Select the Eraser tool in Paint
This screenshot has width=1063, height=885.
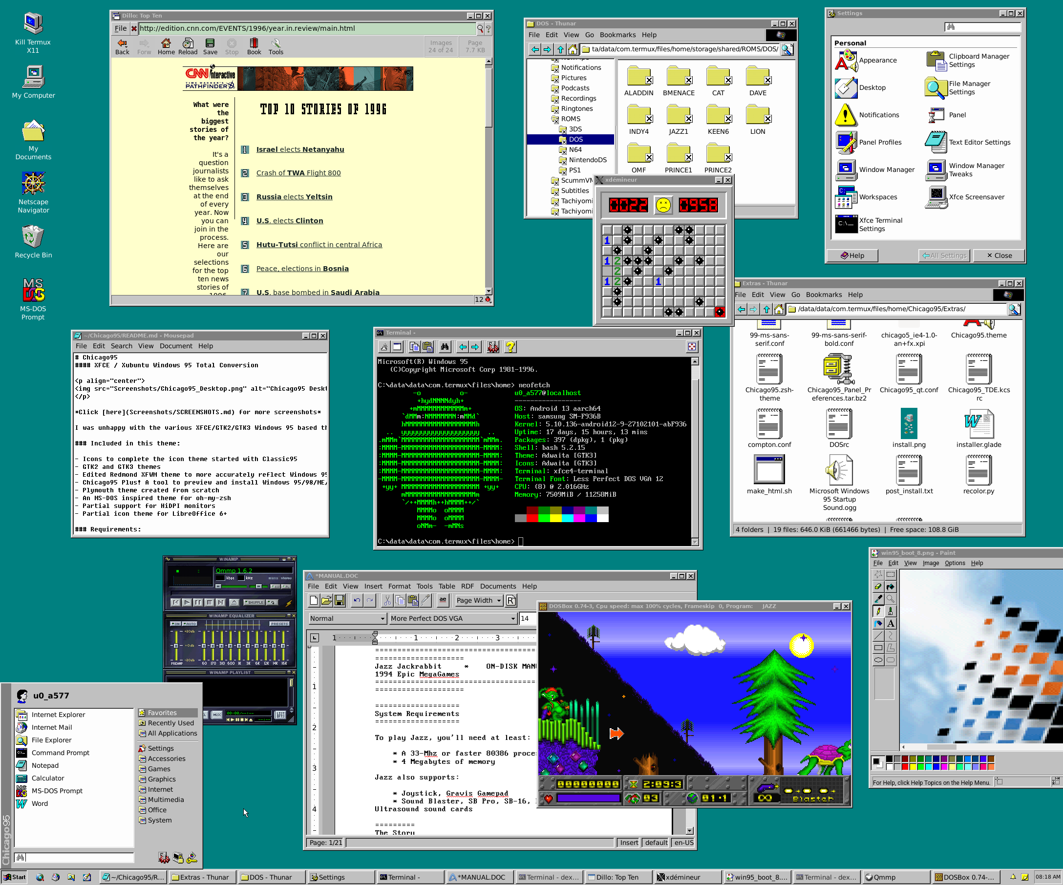[x=878, y=587]
